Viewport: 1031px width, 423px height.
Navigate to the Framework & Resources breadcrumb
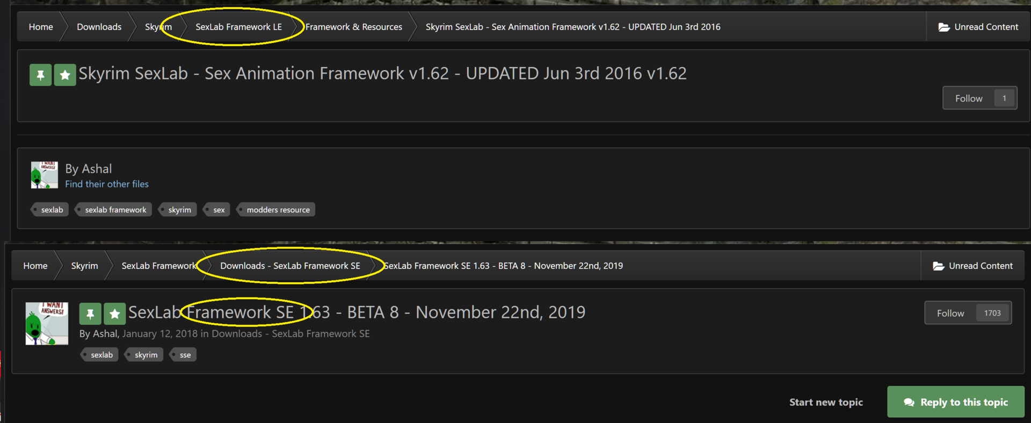pyautogui.click(x=353, y=27)
